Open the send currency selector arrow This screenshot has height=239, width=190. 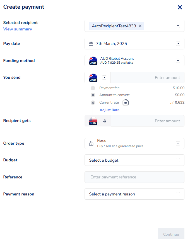click(104, 78)
